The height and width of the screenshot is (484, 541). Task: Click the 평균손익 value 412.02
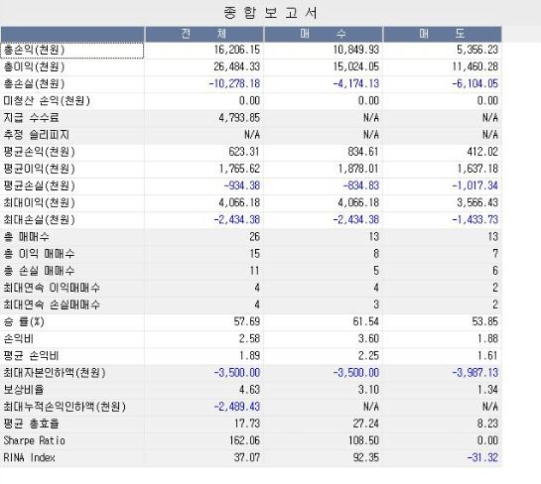pyautogui.click(x=482, y=152)
